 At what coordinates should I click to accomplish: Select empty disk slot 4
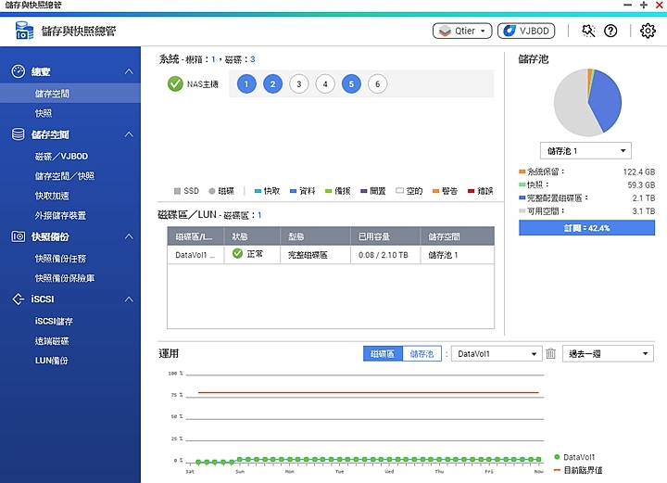click(325, 83)
